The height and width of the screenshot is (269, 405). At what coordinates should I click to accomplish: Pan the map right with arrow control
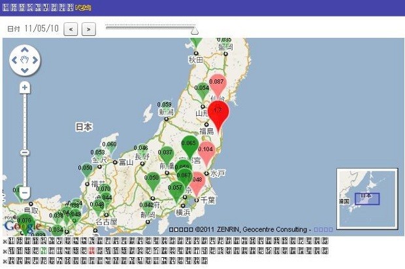pyautogui.click(x=35, y=61)
